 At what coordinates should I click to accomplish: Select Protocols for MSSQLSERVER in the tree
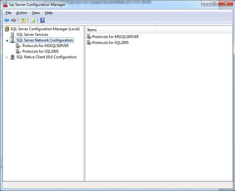(45, 46)
